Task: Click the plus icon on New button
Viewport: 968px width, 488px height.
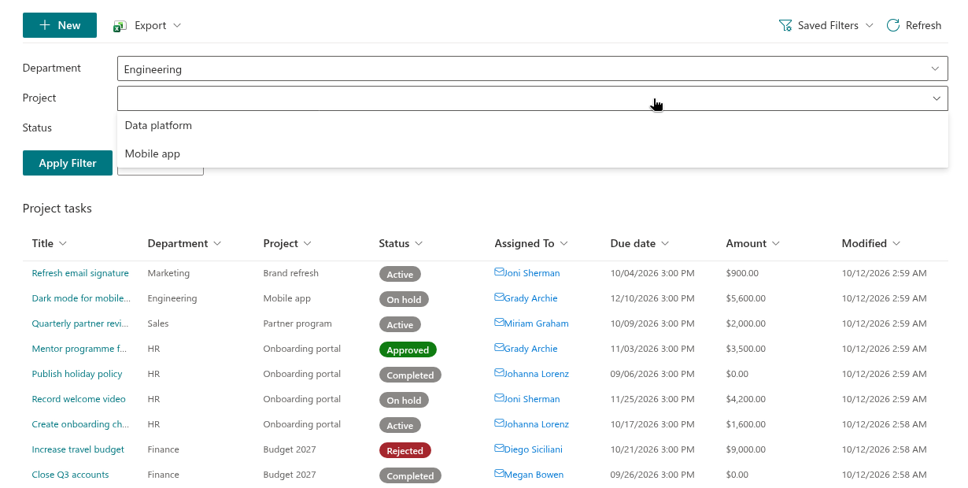Action: 45,25
